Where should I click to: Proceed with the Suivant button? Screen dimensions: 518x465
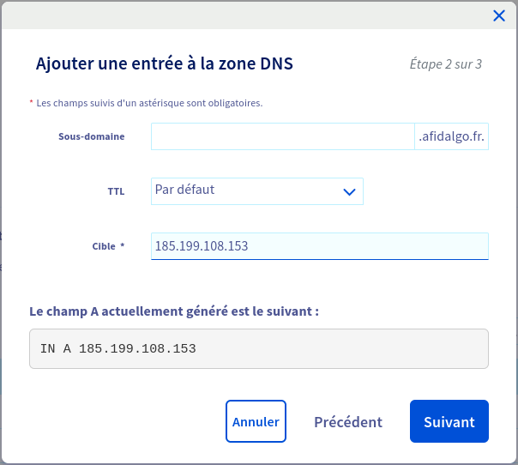[449, 421]
